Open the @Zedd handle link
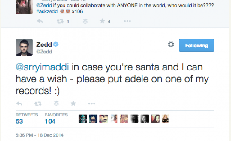The height and width of the screenshot is (141, 231). [44, 51]
